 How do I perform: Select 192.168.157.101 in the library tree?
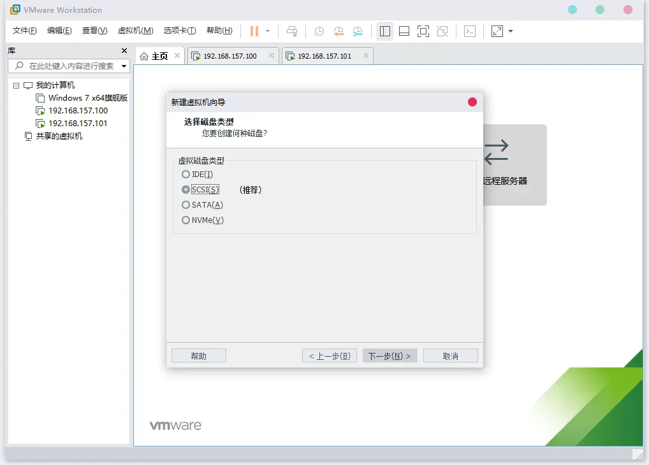(77, 124)
